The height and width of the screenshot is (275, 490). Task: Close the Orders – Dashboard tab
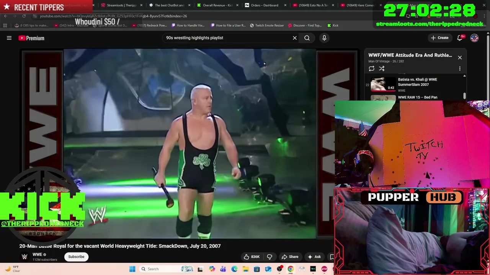285,5
